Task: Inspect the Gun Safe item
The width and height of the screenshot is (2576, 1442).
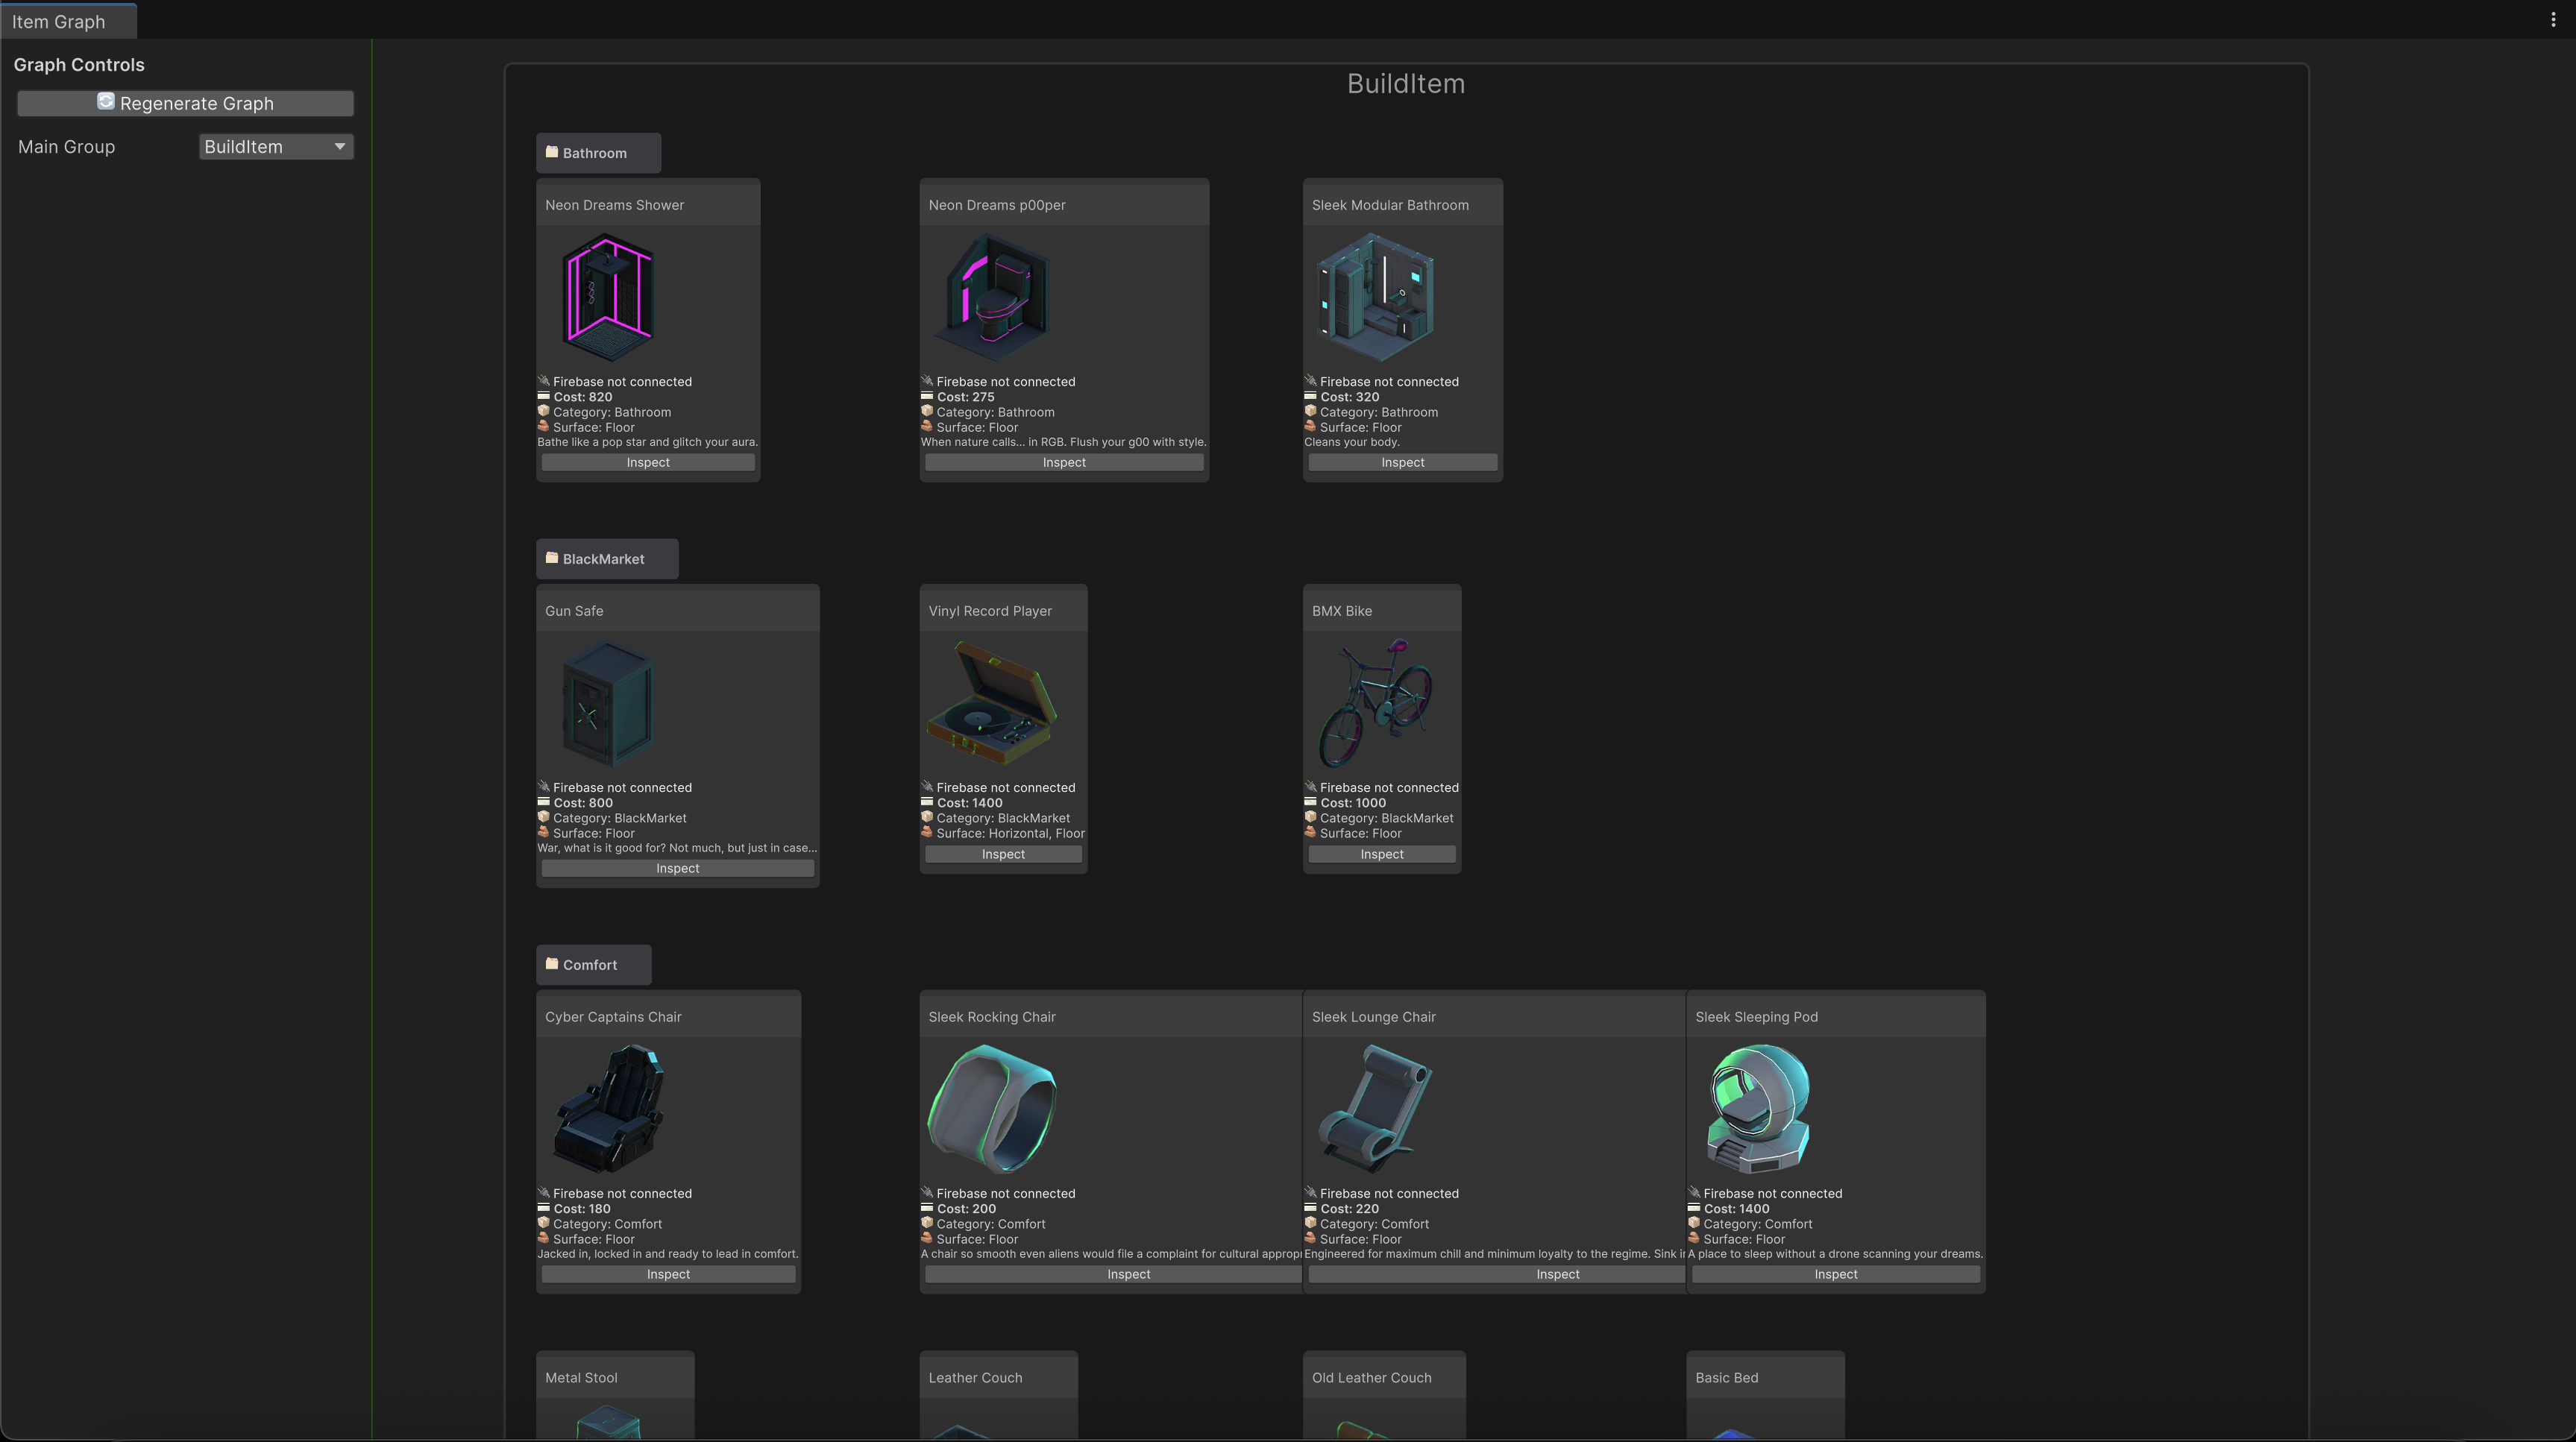Action: (677, 868)
